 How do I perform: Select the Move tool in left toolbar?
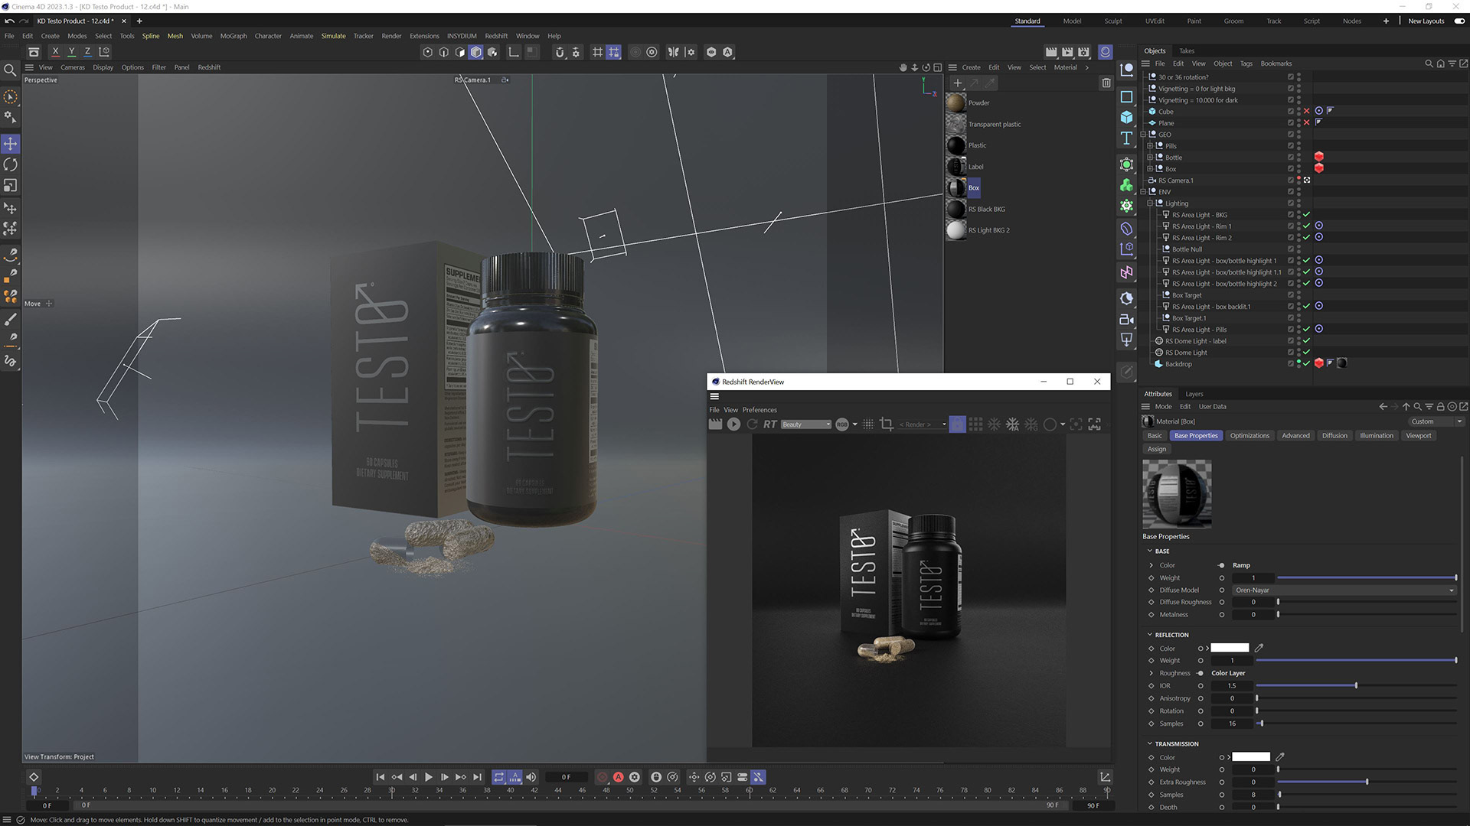point(11,144)
